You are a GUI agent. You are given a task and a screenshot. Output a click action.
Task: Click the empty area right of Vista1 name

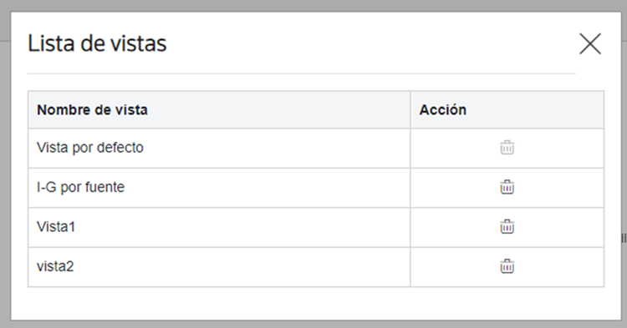pos(242,227)
